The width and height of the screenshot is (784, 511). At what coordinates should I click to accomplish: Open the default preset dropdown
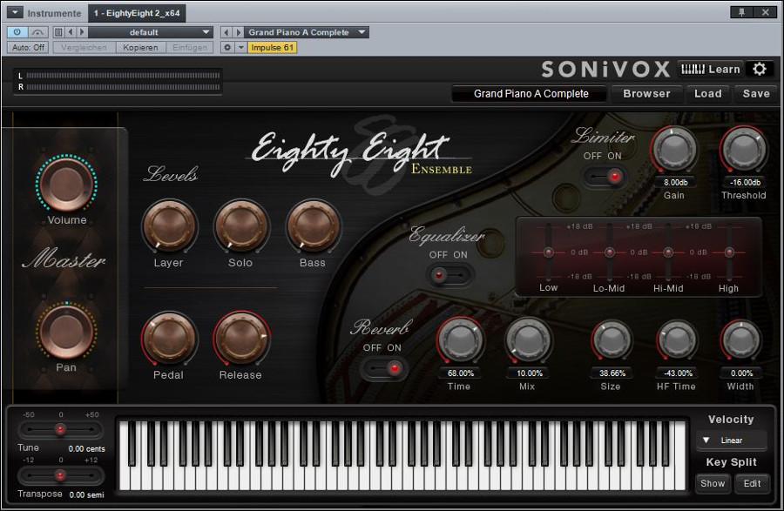pyautogui.click(x=151, y=32)
